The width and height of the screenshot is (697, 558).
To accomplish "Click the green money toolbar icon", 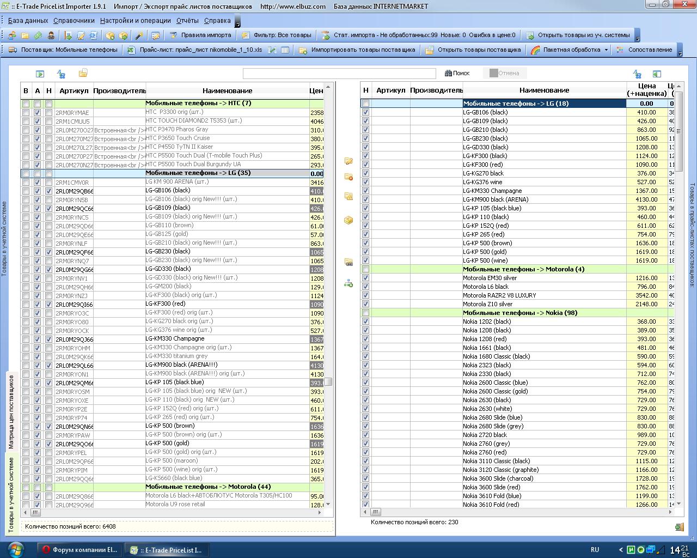I will pos(38,35).
